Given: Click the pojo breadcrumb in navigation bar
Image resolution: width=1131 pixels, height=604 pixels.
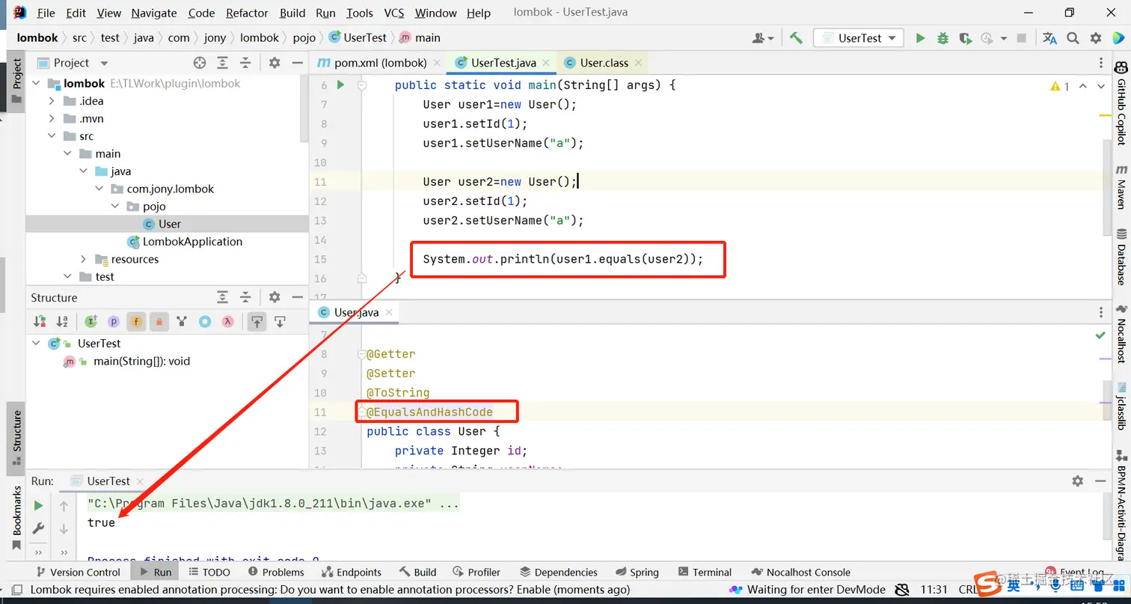Looking at the screenshot, I should tap(304, 37).
